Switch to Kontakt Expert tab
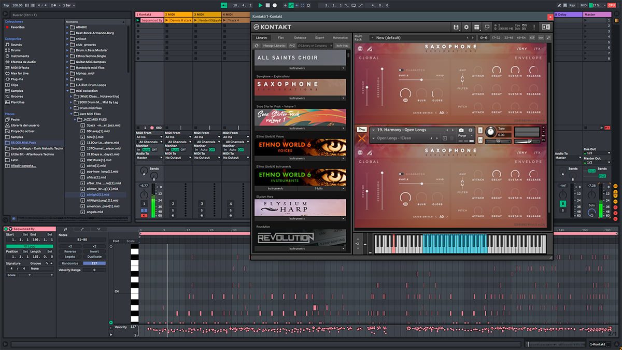 [x=320, y=38]
